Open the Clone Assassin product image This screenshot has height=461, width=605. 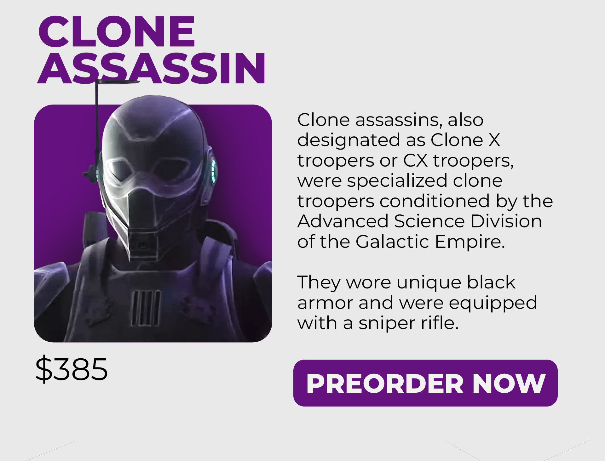tap(153, 223)
